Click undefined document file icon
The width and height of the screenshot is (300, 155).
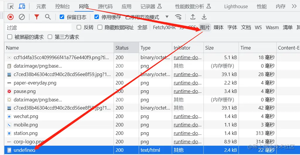(x=9, y=150)
